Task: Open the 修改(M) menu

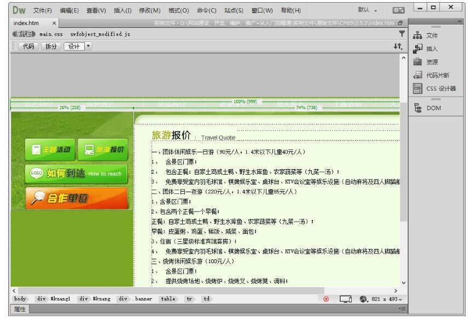Action: pyautogui.click(x=149, y=10)
